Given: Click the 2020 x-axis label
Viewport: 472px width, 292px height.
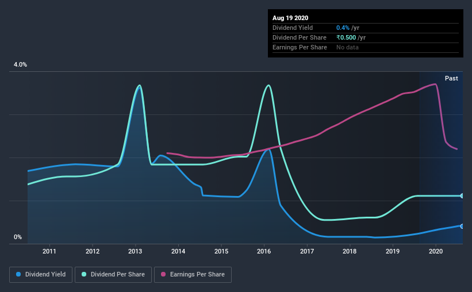Looking at the screenshot, I should [x=436, y=251].
